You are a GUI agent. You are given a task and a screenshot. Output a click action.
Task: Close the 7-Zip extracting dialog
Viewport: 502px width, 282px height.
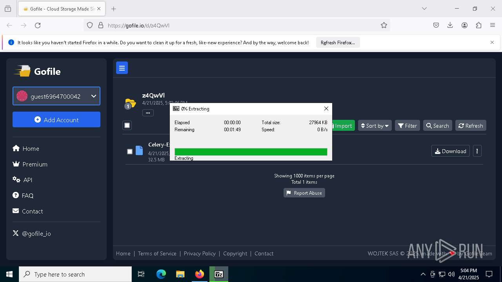tap(326, 108)
